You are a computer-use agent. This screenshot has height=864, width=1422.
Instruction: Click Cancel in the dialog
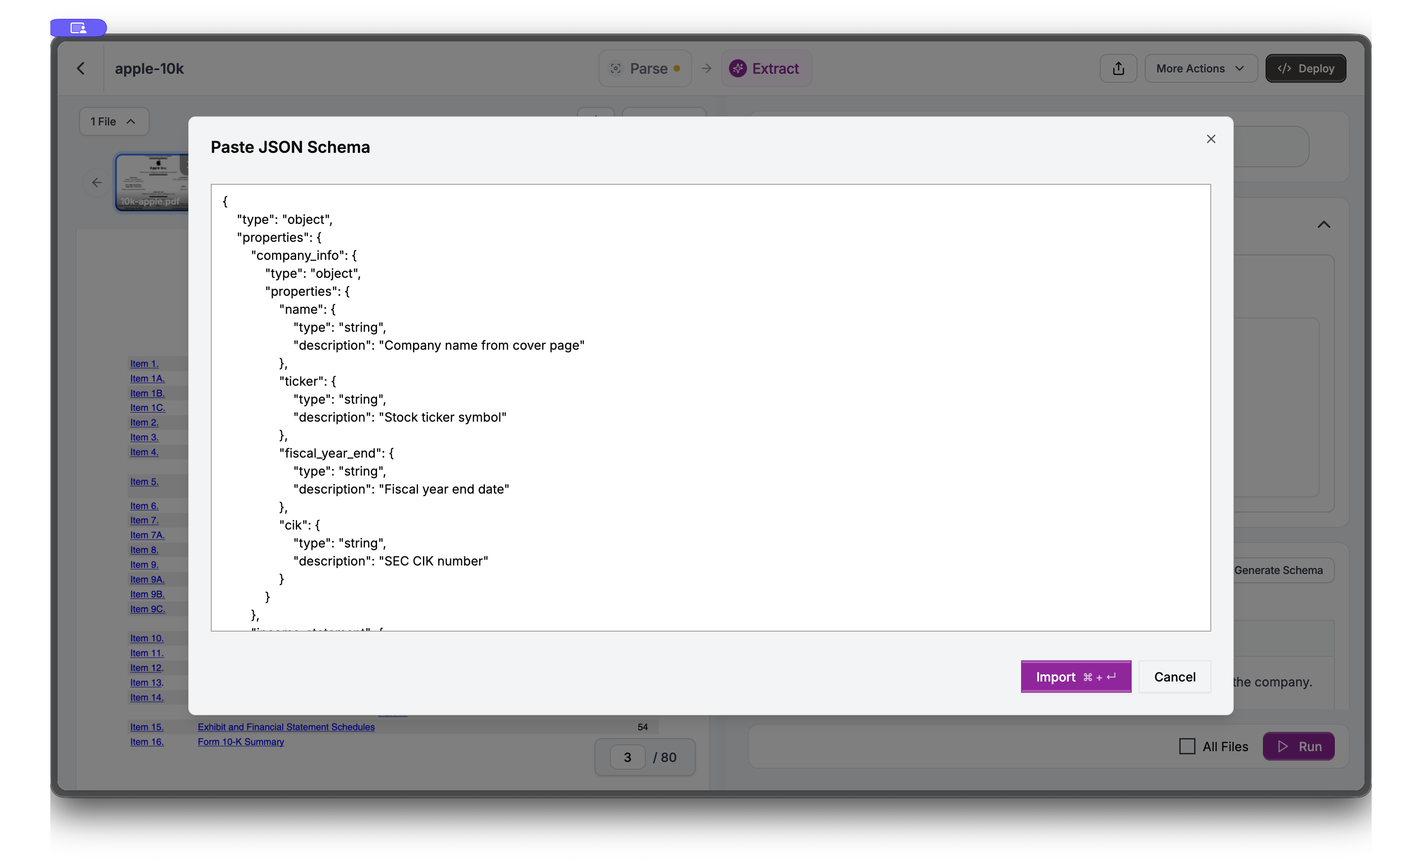pos(1174,677)
